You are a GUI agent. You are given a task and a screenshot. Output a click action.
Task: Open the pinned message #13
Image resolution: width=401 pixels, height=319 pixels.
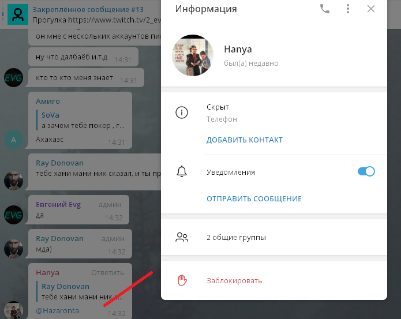[87, 15]
